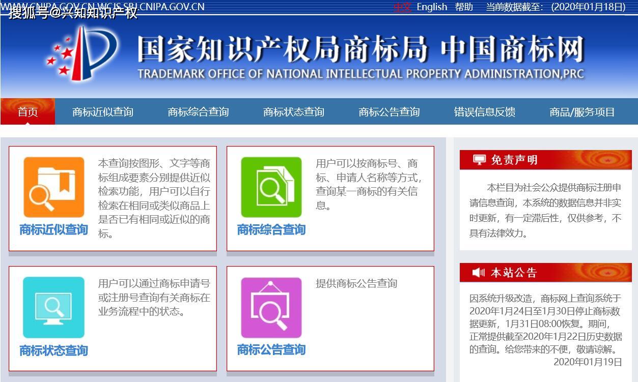
Task: Click the blue 商标状态查询 card title link
Action: click(54, 350)
